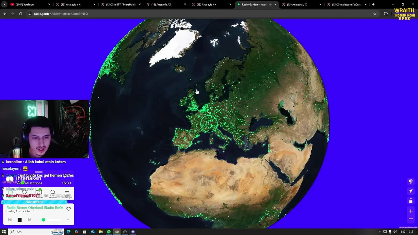Zoom in with the plus map button
Image resolution: width=418 pixels, height=235 pixels.
tap(411, 211)
